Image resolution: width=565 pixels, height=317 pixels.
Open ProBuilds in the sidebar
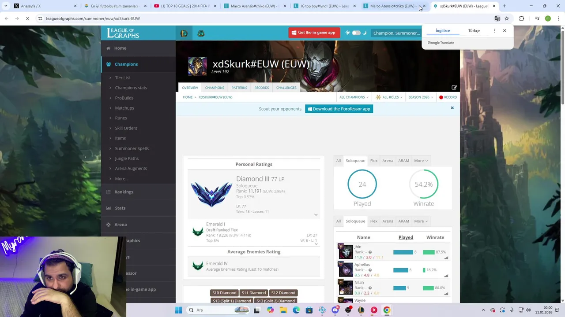tap(124, 98)
